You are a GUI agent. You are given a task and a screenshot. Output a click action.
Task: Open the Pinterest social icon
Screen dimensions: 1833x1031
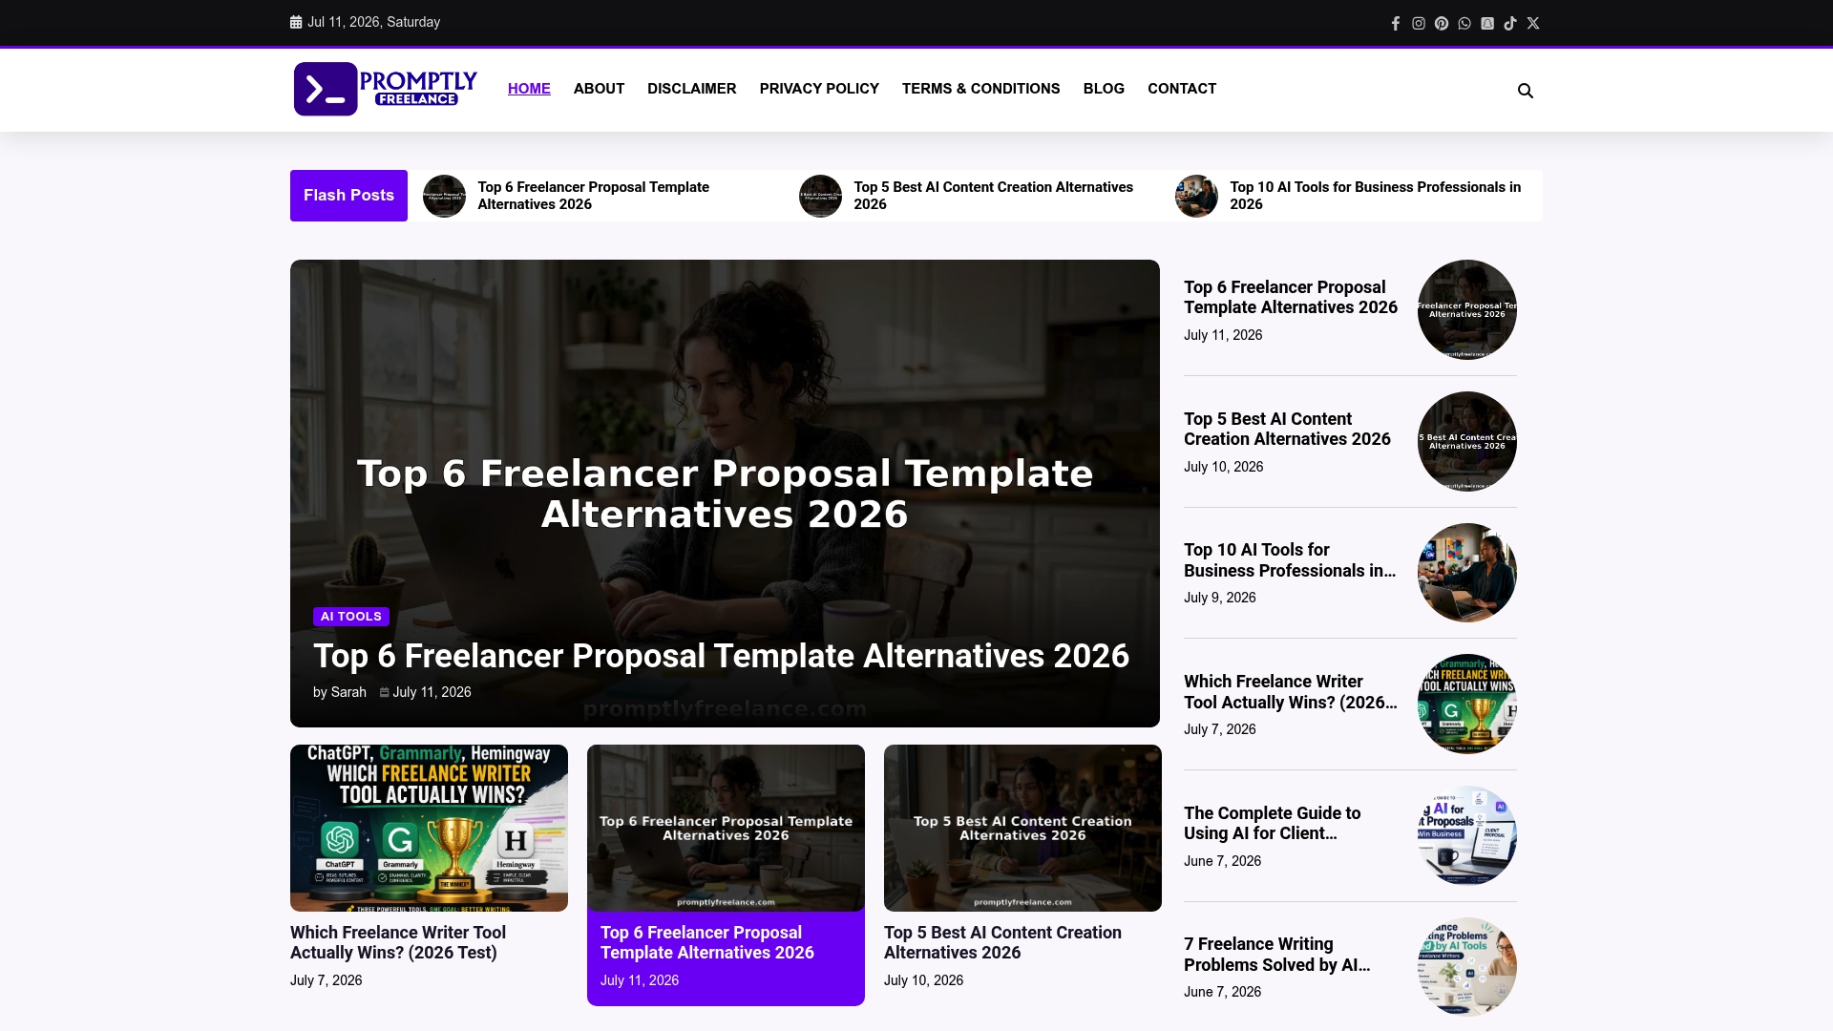1442,23
